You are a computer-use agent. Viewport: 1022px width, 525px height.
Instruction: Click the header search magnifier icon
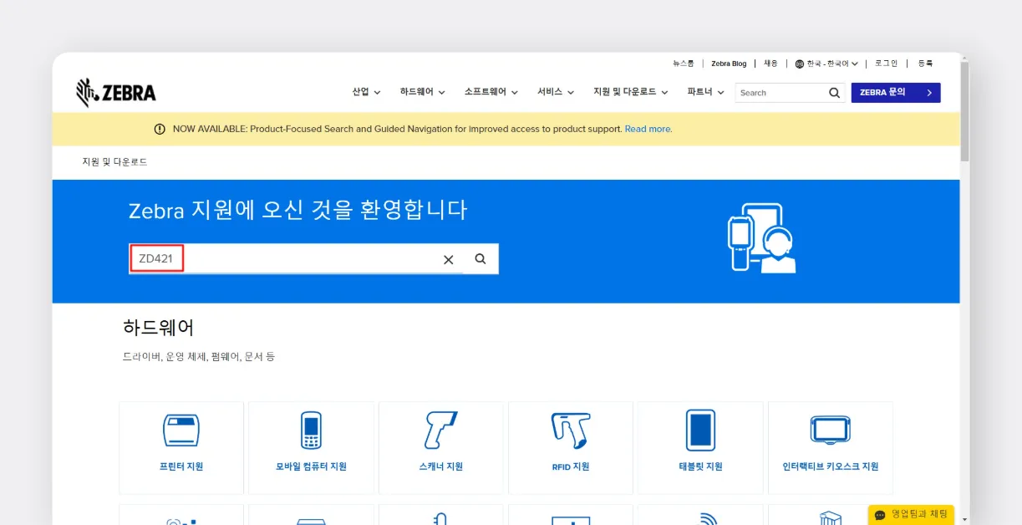click(834, 93)
